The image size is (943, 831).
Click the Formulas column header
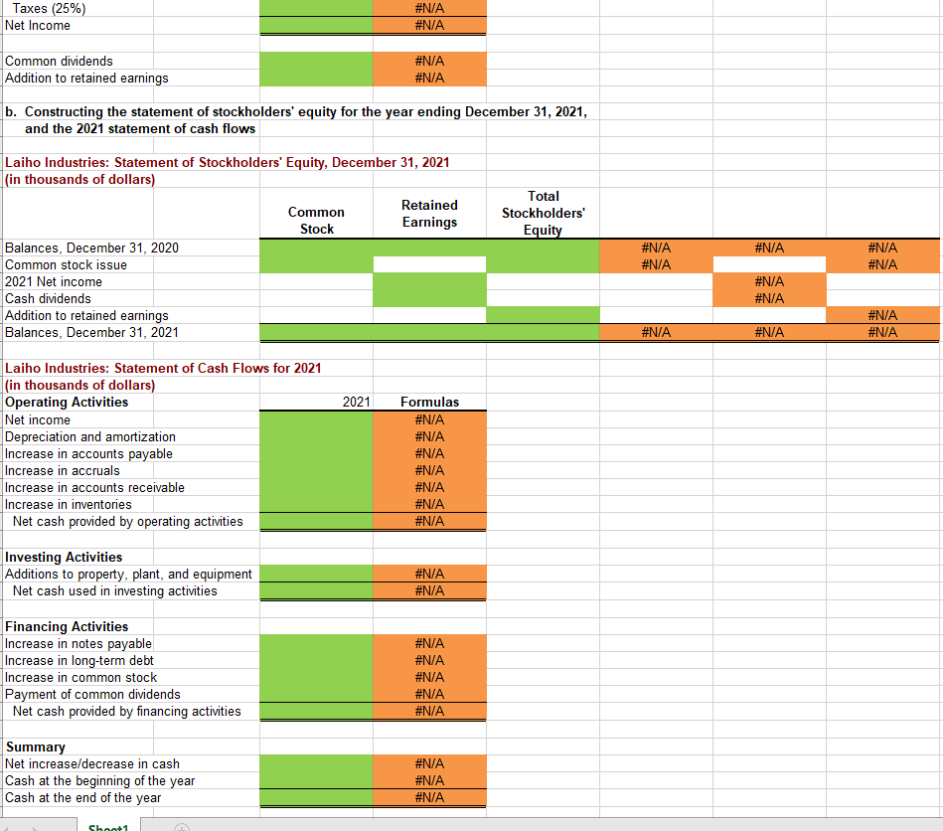tap(429, 402)
